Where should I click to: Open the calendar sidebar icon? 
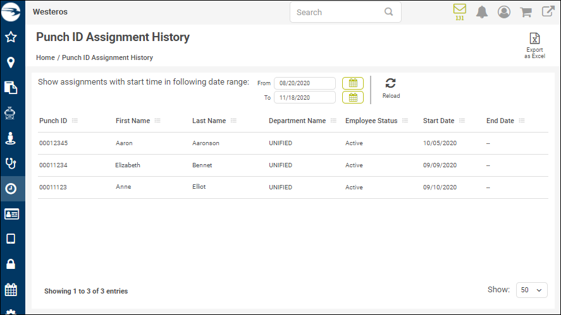[11, 290]
